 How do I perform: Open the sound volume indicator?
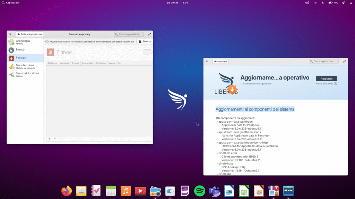(x=307, y=3)
